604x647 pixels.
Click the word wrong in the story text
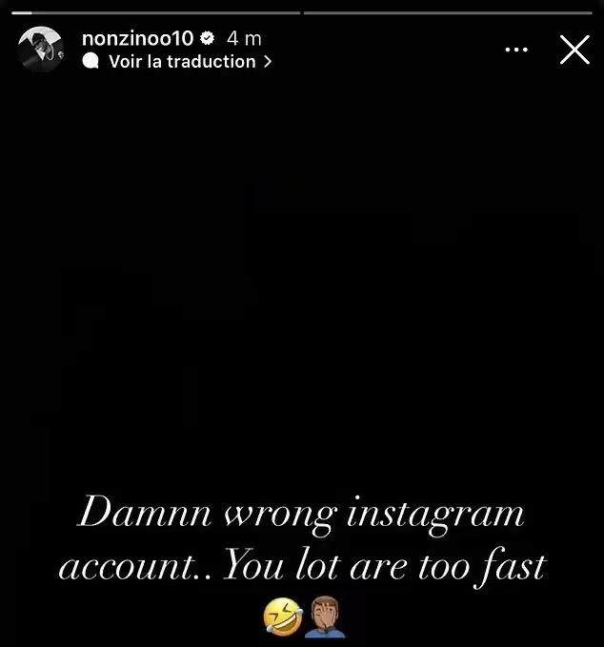(280, 516)
